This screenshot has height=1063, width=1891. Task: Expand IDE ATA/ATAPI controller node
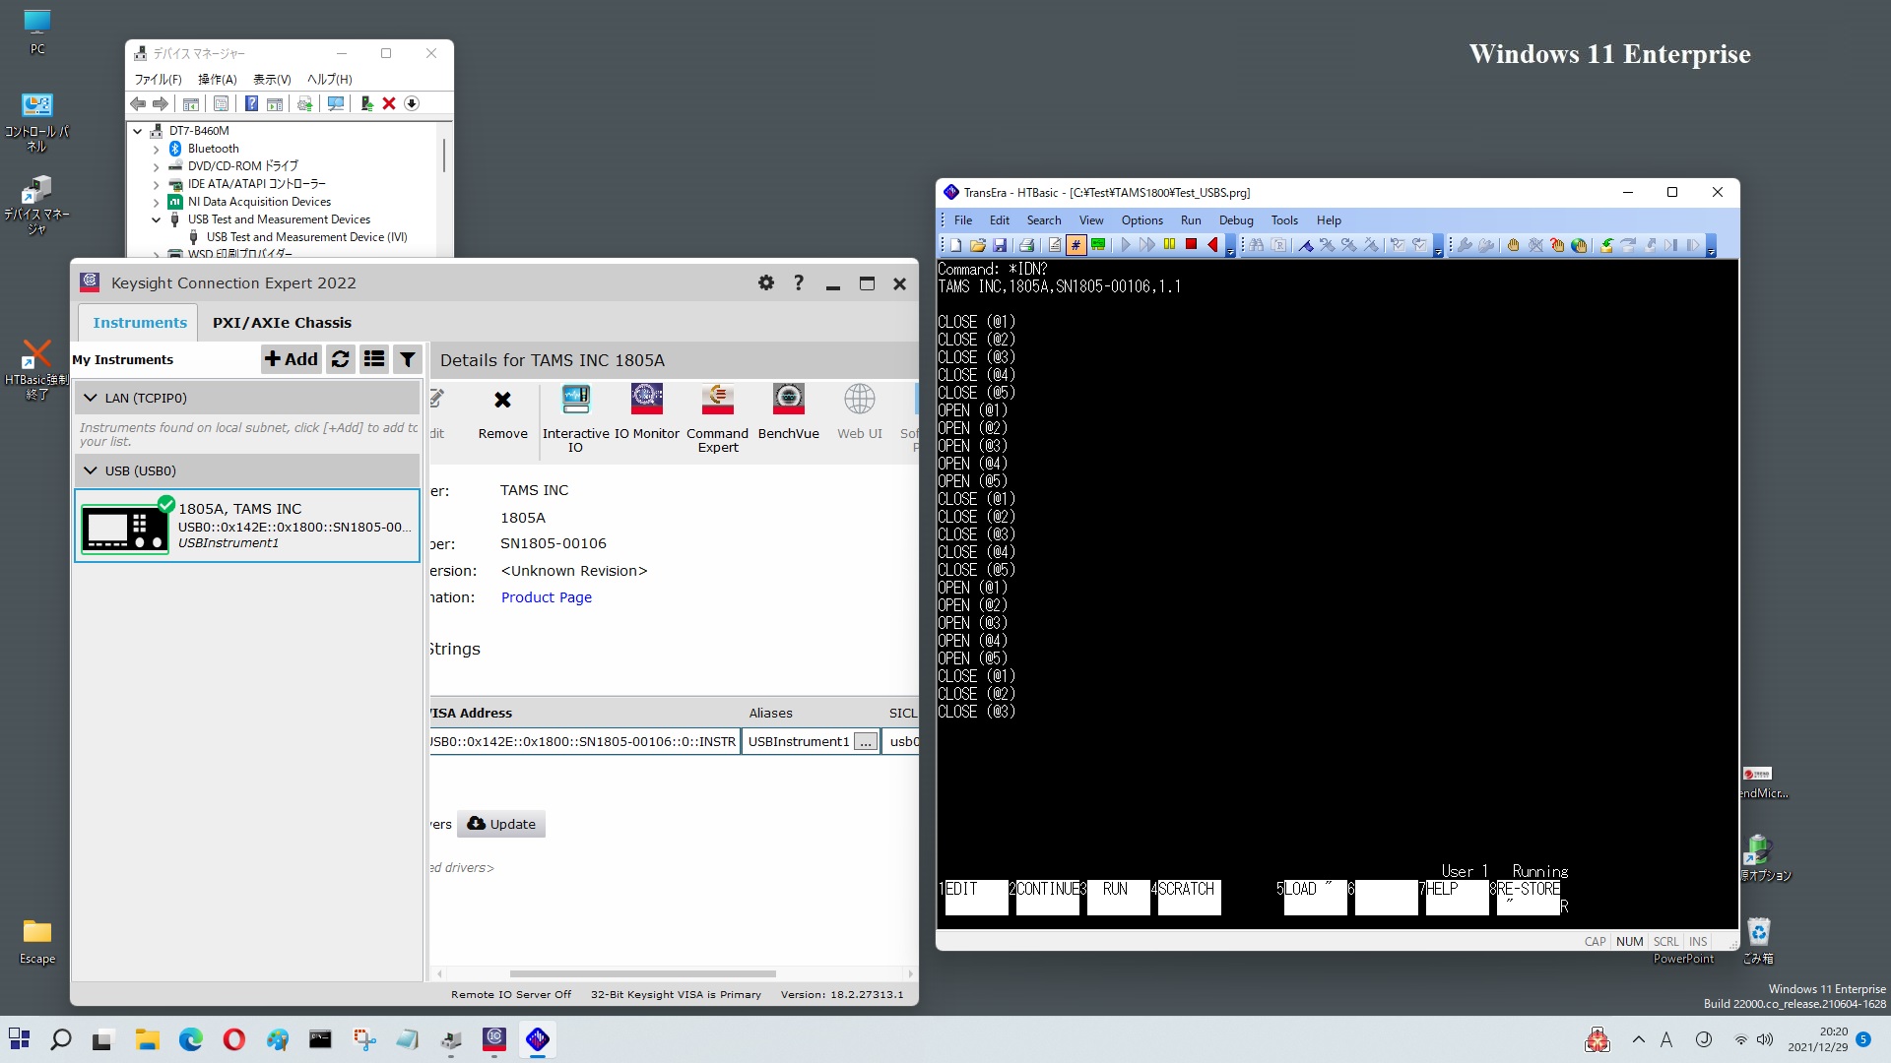click(156, 185)
